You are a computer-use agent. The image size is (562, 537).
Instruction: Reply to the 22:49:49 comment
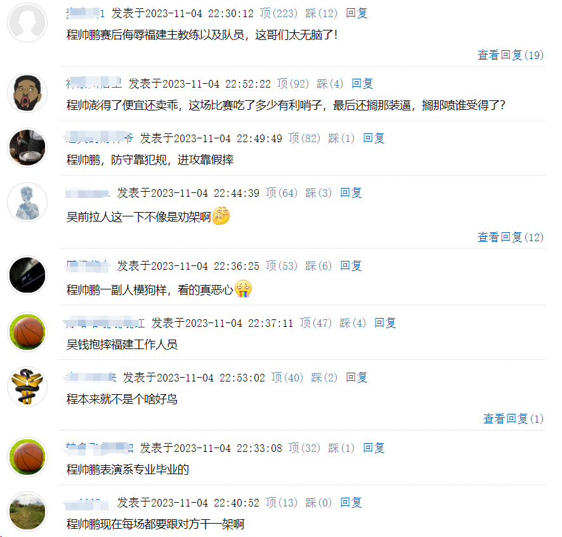click(374, 138)
